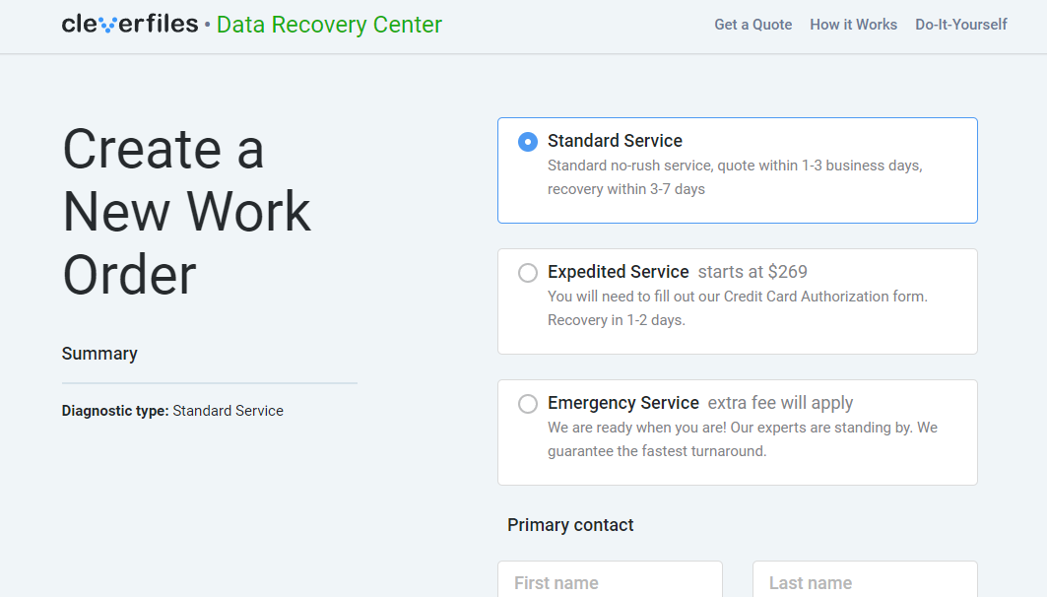This screenshot has width=1047, height=597.
Task: Click the Standard Service option title
Action: pyautogui.click(x=615, y=141)
